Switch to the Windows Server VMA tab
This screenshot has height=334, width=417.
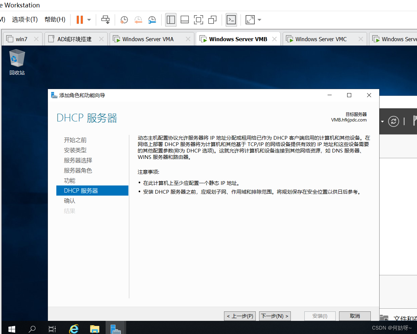click(148, 39)
